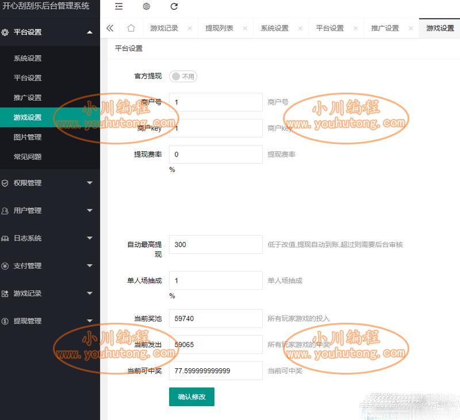Viewport: 460px width, 420px height.
Task: Expand the 游戏记录 sidebar group
Action: coord(90,293)
